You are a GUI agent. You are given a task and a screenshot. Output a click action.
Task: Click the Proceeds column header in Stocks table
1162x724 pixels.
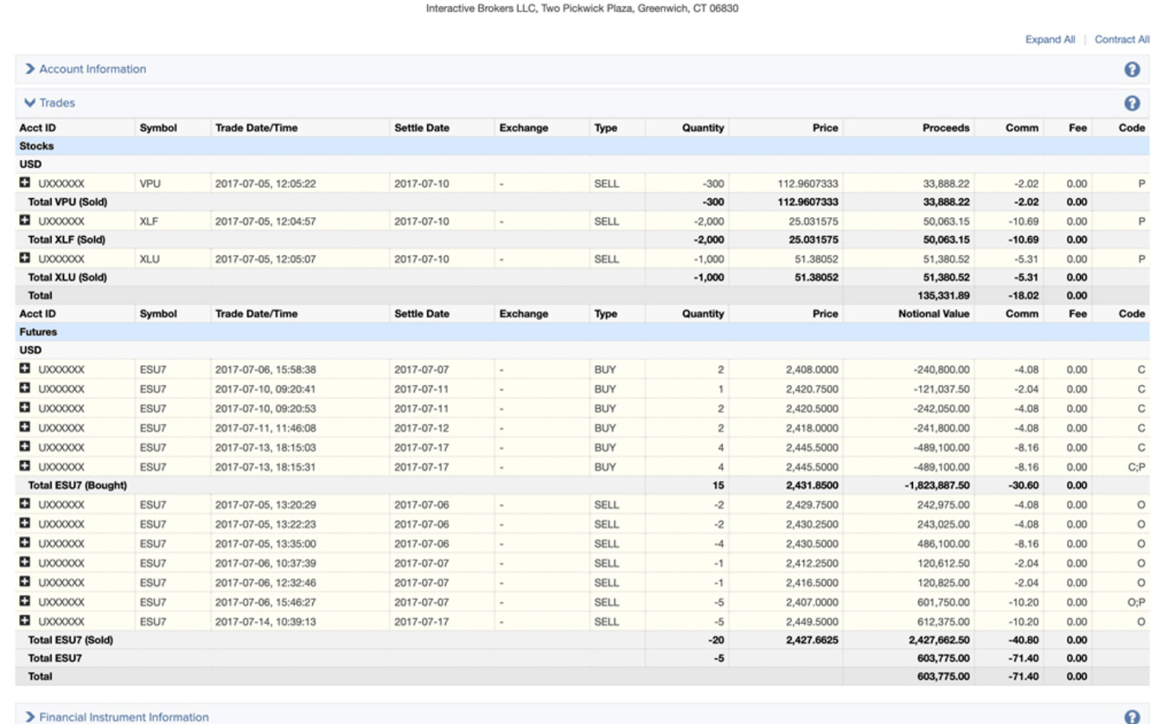click(945, 128)
